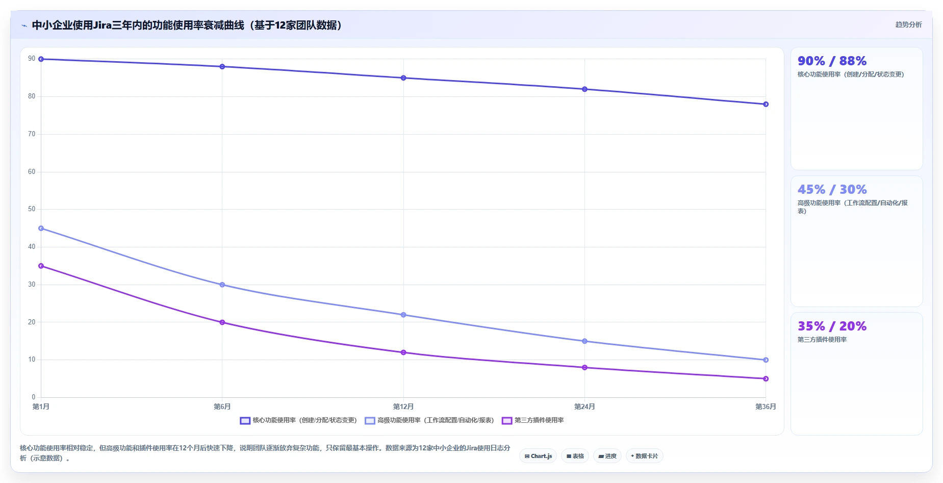This screenshot has height=483, width=943.
Task: Click the 进度 tag chip
Action: click(607, 456)
